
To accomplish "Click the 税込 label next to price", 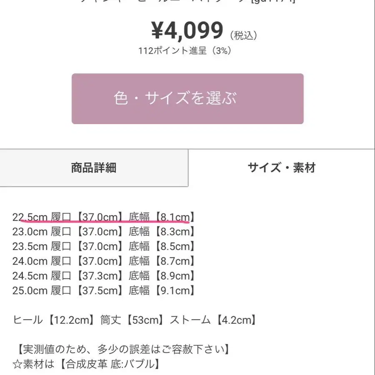I will (x=243, y=35).
